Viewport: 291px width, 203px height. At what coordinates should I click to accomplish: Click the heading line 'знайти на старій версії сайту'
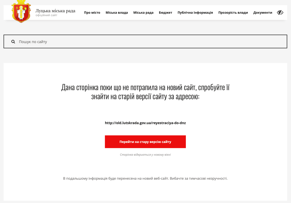[x=145, y=97]
